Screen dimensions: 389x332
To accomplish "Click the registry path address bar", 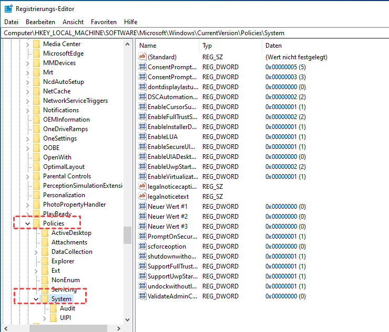I will pyautogui.click(x=194, y=33).
